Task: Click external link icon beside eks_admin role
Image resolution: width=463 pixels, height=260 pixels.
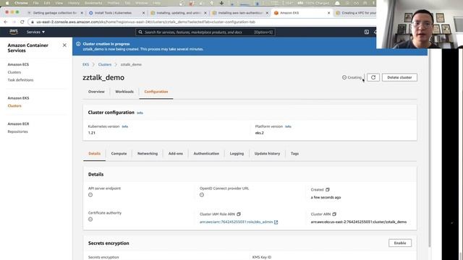Action: [x=276, y=222]
